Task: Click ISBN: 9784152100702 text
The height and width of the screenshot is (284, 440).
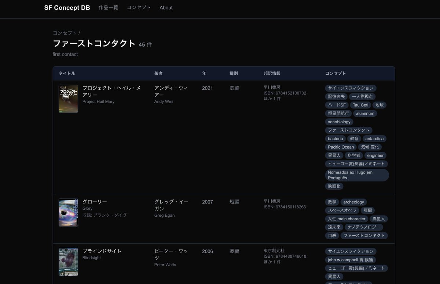Action: click(285, 93)
